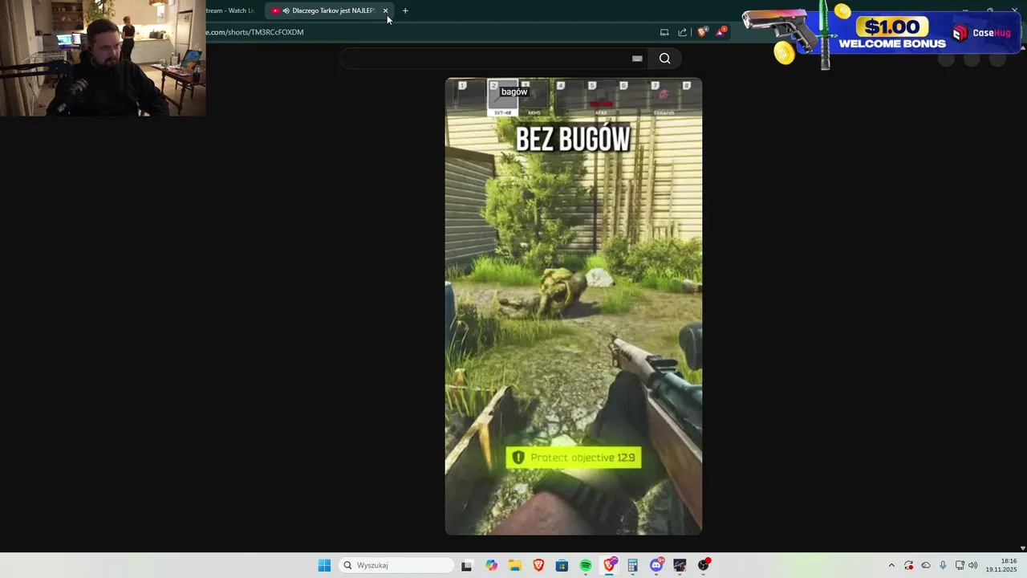This screenshot has height=578, width=1027.
Task: Click the page scrollbar down arrow
Action: coord(1022,548)
